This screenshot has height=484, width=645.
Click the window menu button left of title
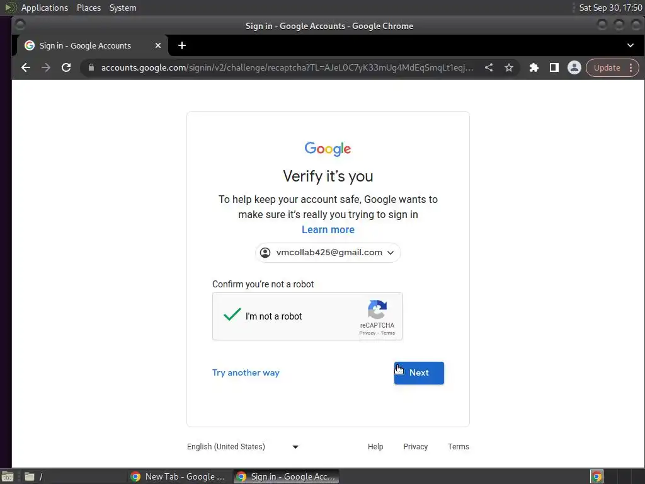[x=20, y=25]
